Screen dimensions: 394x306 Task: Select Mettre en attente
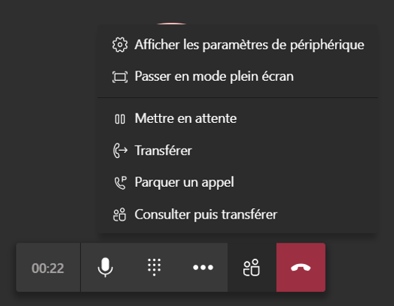coord(238,118)
